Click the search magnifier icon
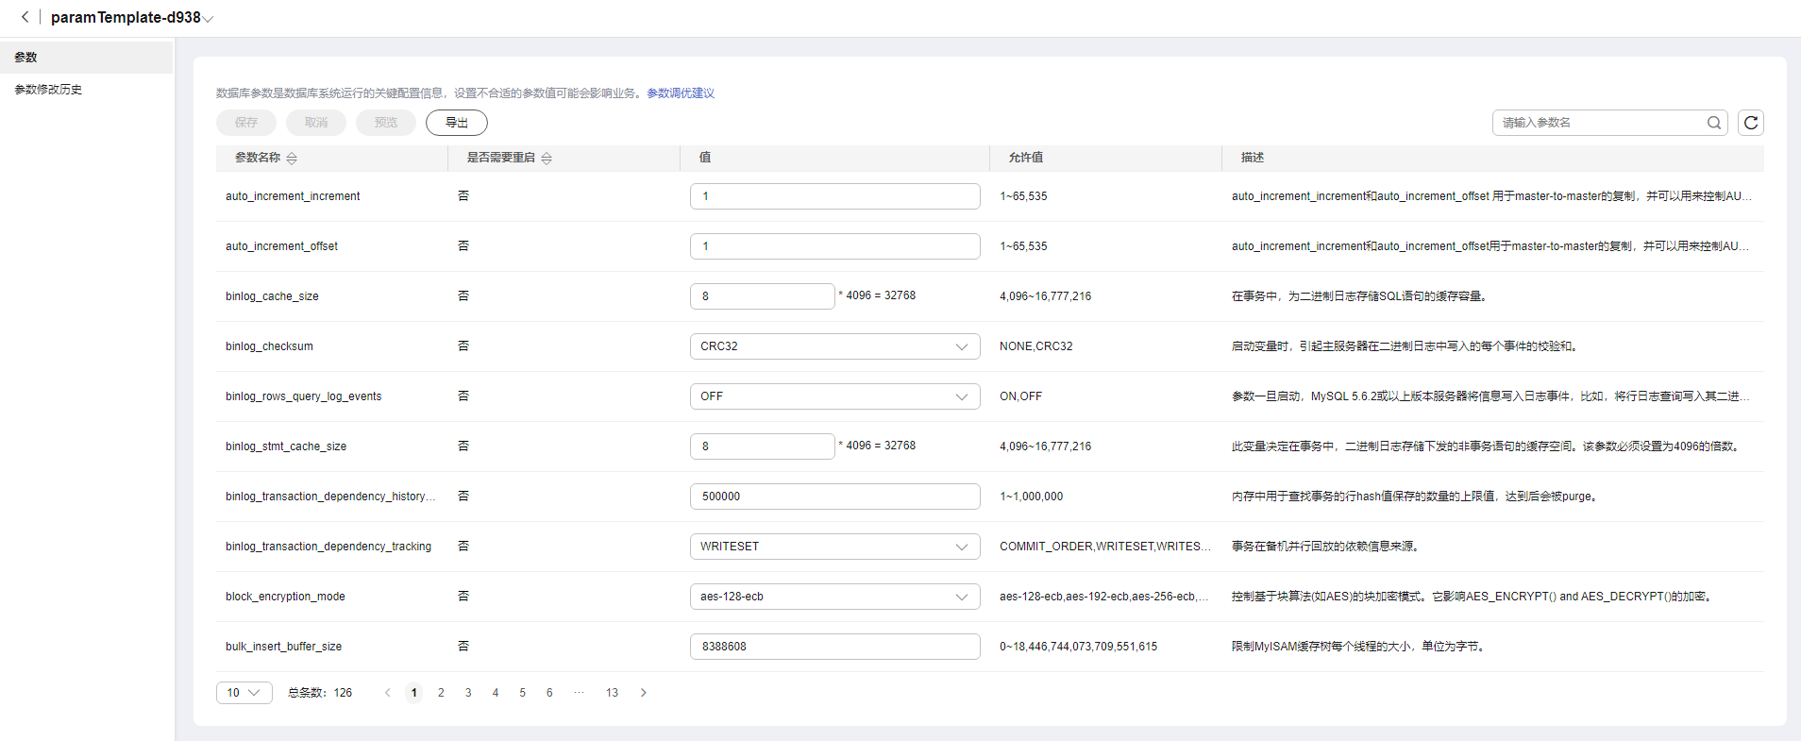 [x=1714, y=123]
